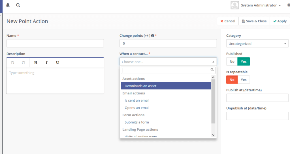Toggle italic formatting in Description editor

pos(46,63)
